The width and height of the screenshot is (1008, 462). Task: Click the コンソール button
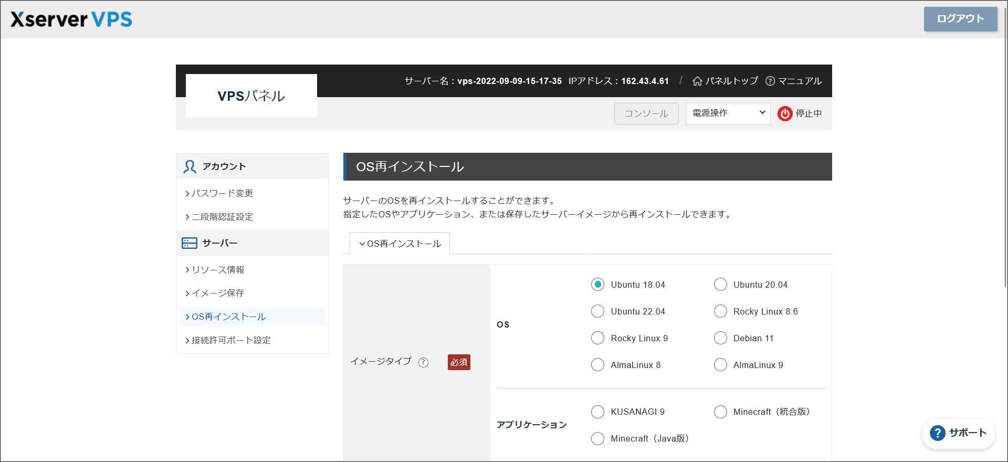click(x=646, y=113)
